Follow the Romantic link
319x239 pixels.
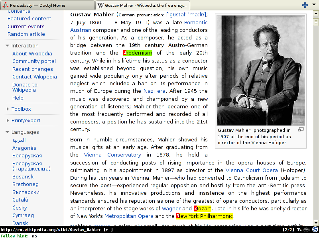196,22
